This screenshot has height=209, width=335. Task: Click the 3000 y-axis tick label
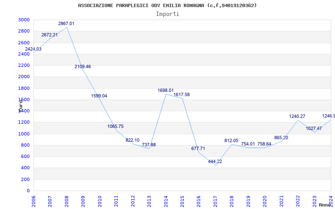point(24,20)
